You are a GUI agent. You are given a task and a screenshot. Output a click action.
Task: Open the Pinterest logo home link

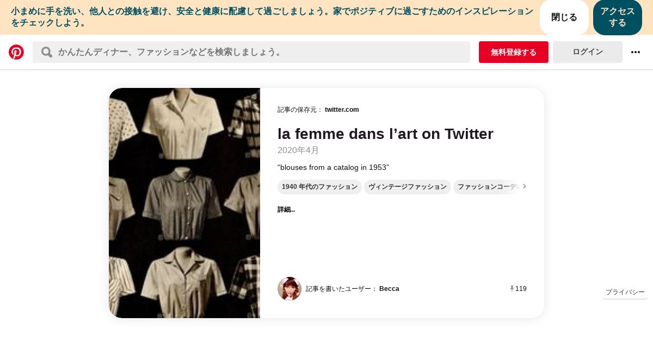[16, 52]
